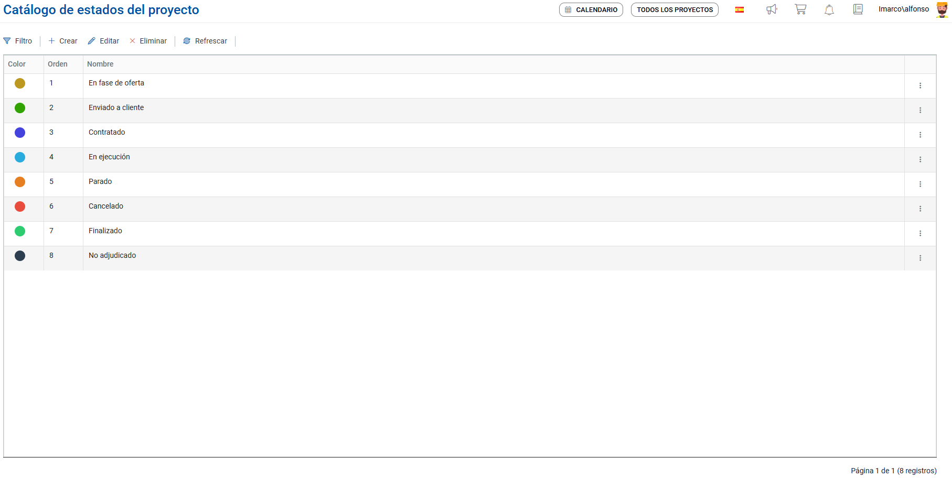The width and height of the screenshot is (952, 478).
Task: Click the Spanish flag language icon
Action: click(740, 9)
